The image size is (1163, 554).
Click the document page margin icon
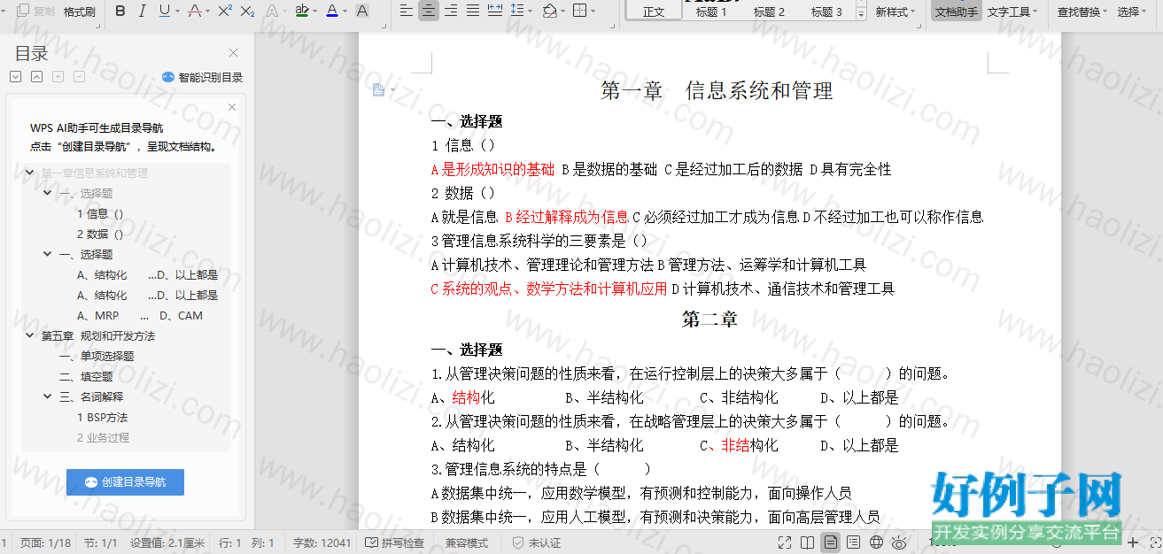click(379, 89)
